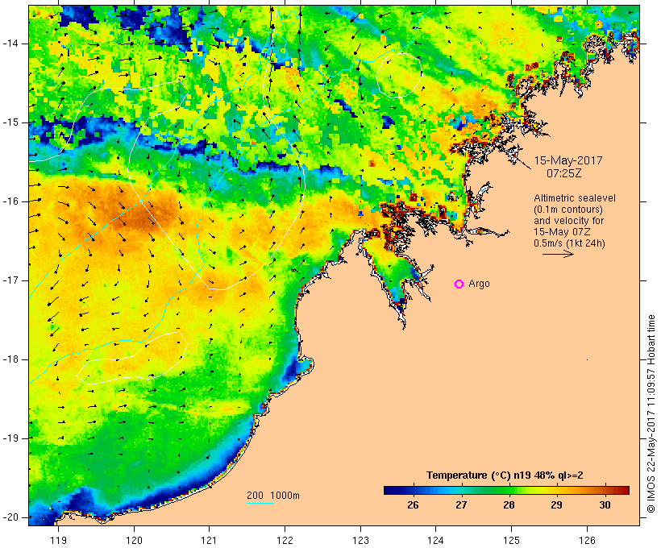Click the '07:25Z' time text
Image resolution: width=661 pixels, height=548 pixels.
[x=563, y=173]
